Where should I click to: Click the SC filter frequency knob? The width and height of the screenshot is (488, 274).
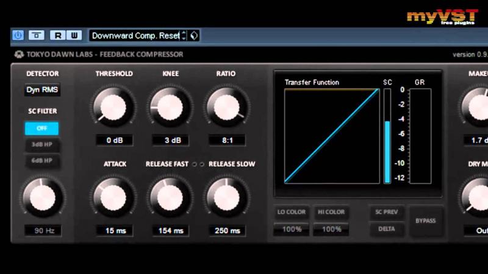coord(42,197)
